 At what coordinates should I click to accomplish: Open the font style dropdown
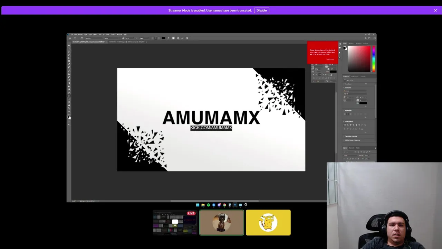[112, 38]
